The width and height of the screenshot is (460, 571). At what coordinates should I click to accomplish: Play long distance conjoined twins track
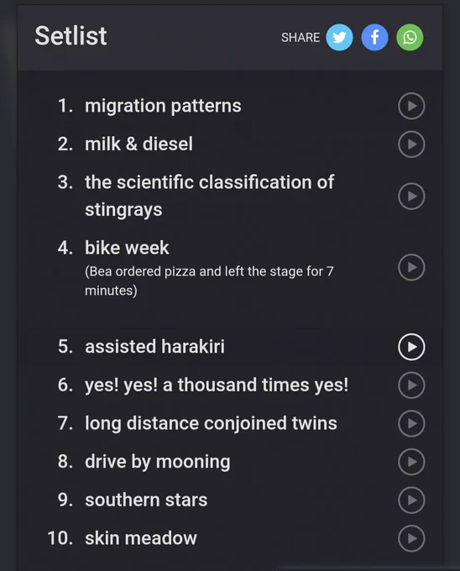click(411, 423)
